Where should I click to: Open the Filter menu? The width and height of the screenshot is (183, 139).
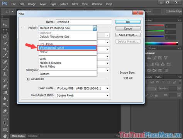[75, 4]
